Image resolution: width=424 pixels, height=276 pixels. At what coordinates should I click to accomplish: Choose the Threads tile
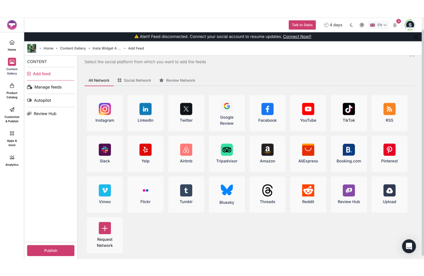coord(267,194)
